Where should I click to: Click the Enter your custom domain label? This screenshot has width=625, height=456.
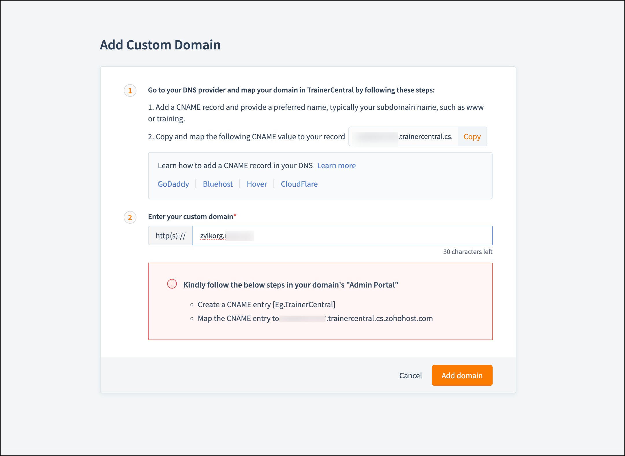(191, 217)
